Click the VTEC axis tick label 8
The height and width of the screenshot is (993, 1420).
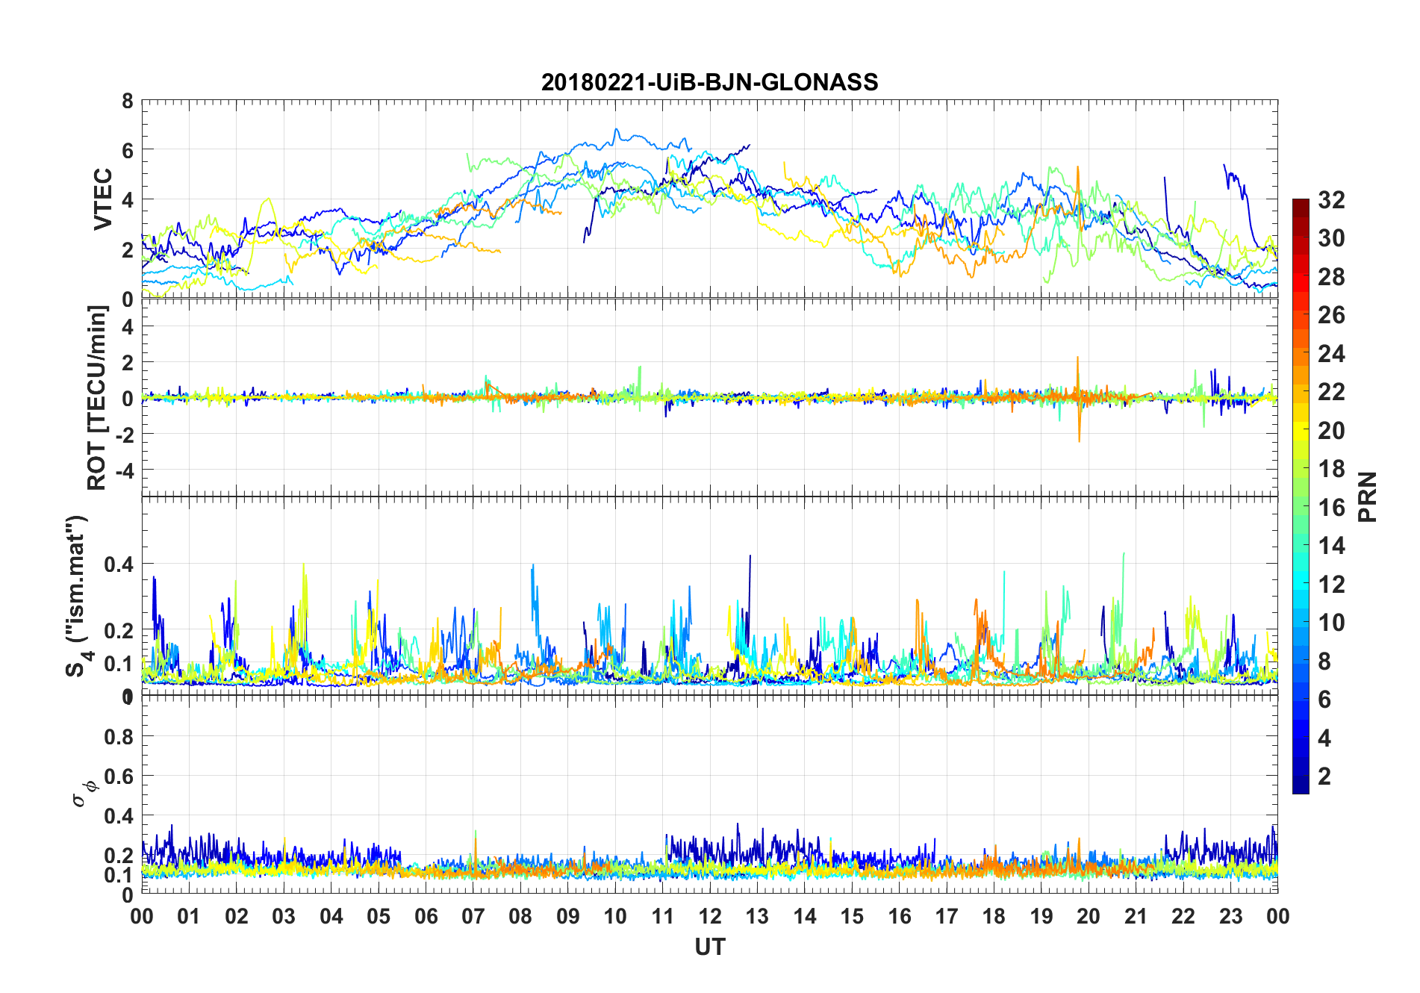pos(128,102)
